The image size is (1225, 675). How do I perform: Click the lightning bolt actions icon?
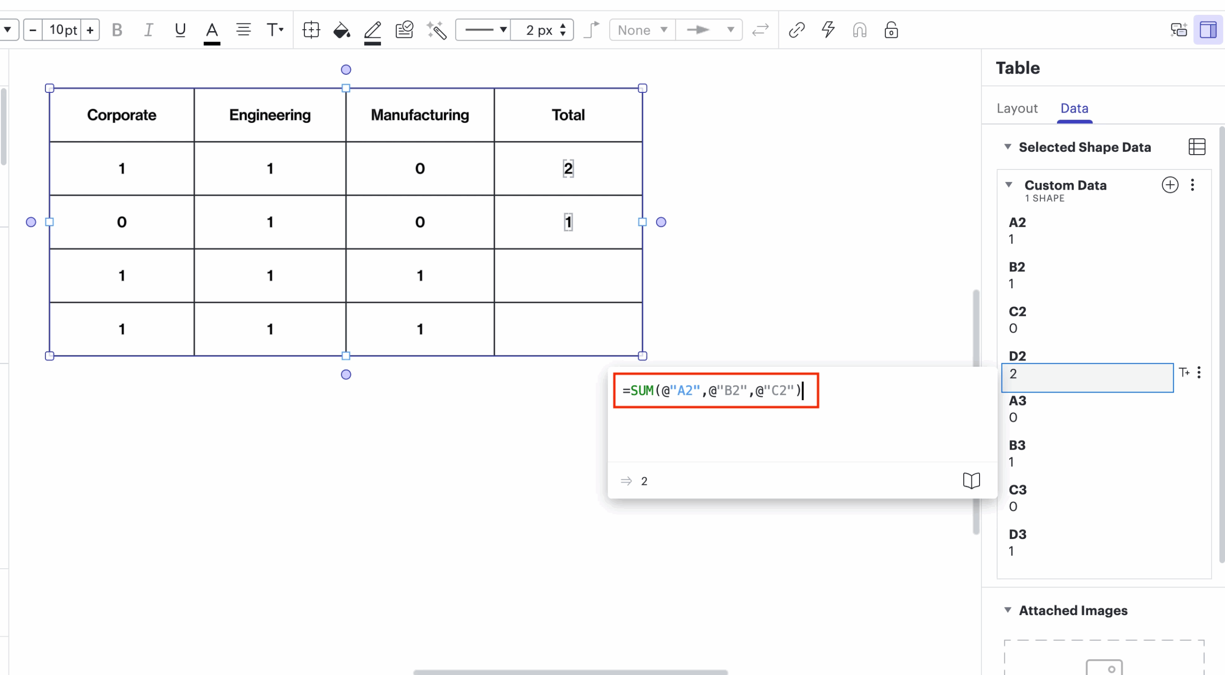(828, 30)
